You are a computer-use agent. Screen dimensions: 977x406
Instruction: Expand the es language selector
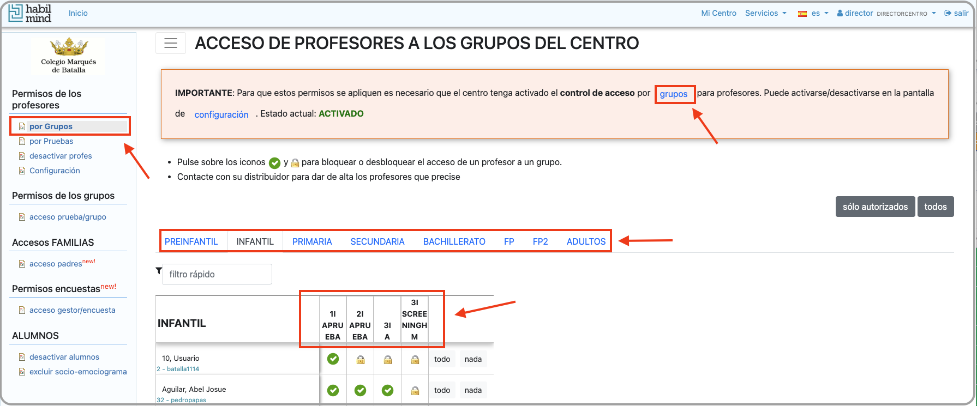pos(813,13)
